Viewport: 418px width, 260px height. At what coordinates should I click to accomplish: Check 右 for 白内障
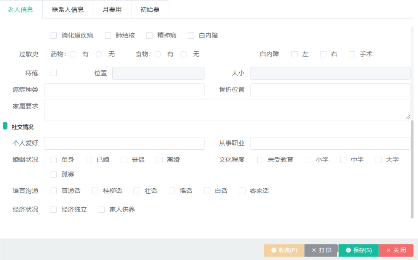click(323, 54)
